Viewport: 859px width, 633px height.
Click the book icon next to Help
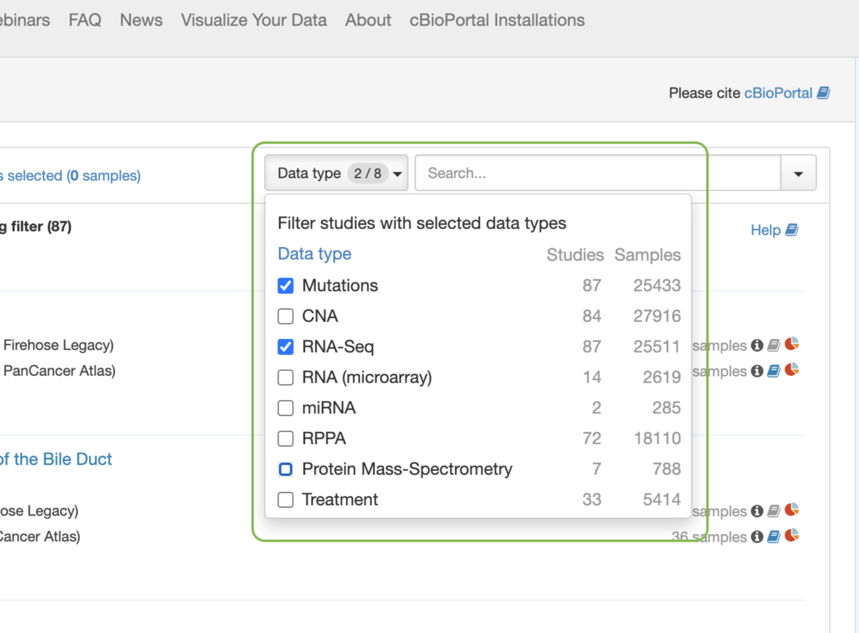tap(792, 230)
